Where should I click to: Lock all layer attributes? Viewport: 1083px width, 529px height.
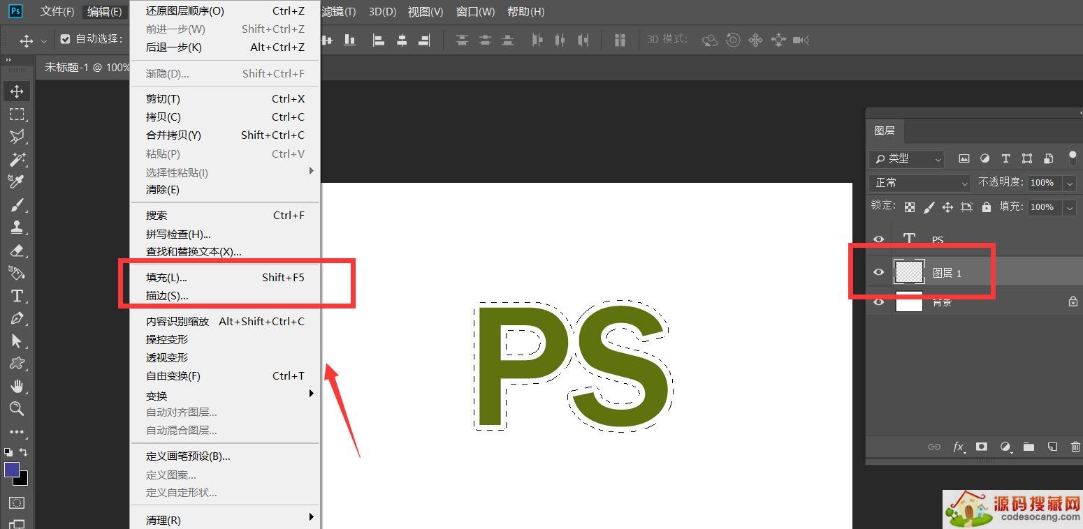point(986,207)
